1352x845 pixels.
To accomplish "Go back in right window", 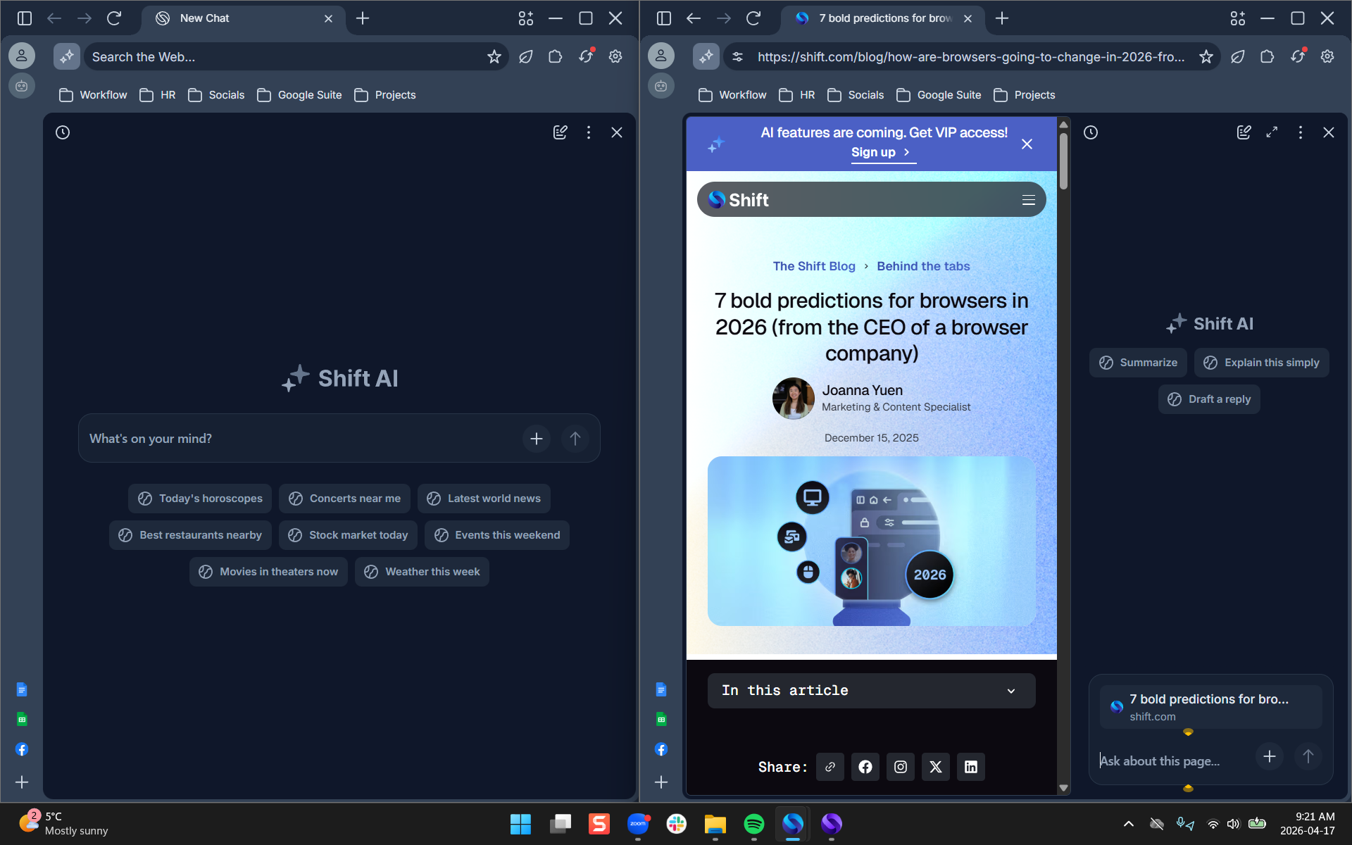I will pyautogui.click(x=694, y=18).
